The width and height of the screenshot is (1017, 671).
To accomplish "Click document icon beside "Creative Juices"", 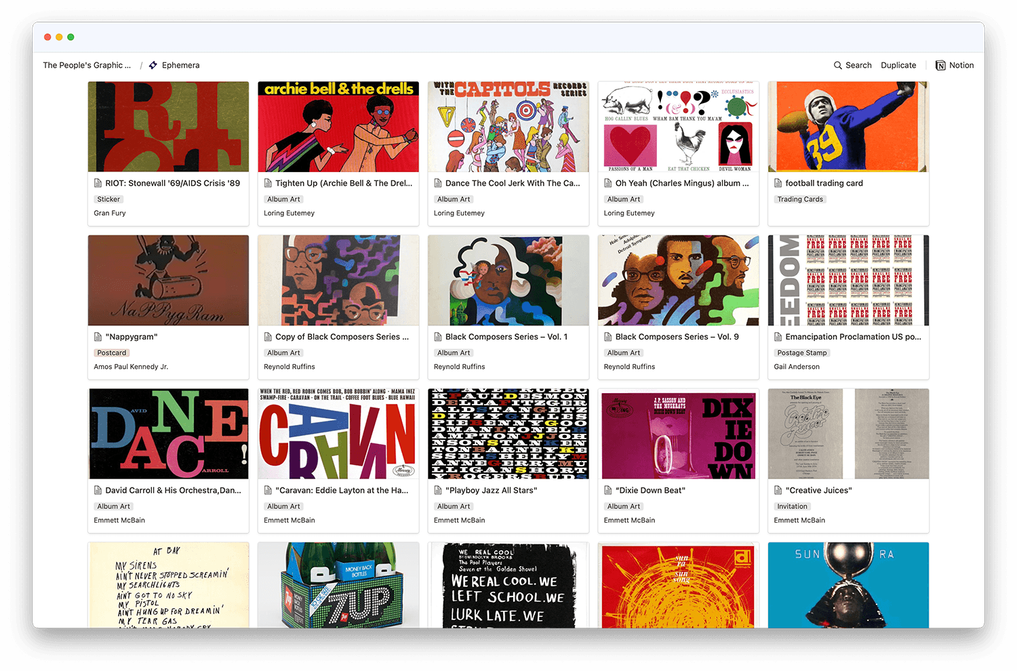I will (778, 490).
